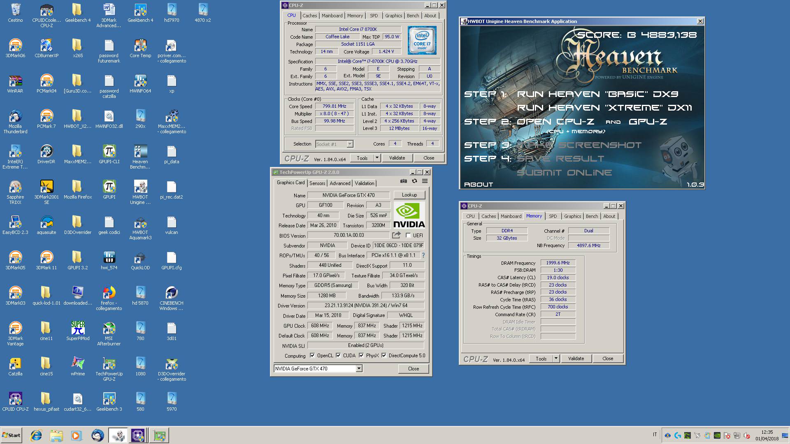Screen dimensions: 790x444
Task: Open Core Temp desktop icon
Action: point(140,49)
